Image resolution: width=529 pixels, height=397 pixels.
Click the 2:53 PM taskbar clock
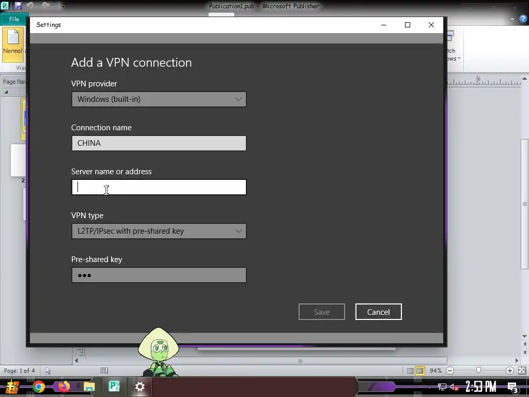[x=481, y=387]
